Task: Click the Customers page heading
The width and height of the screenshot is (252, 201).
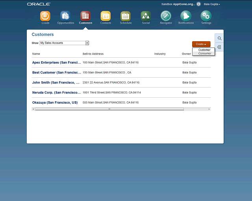Action: (43, 35)
